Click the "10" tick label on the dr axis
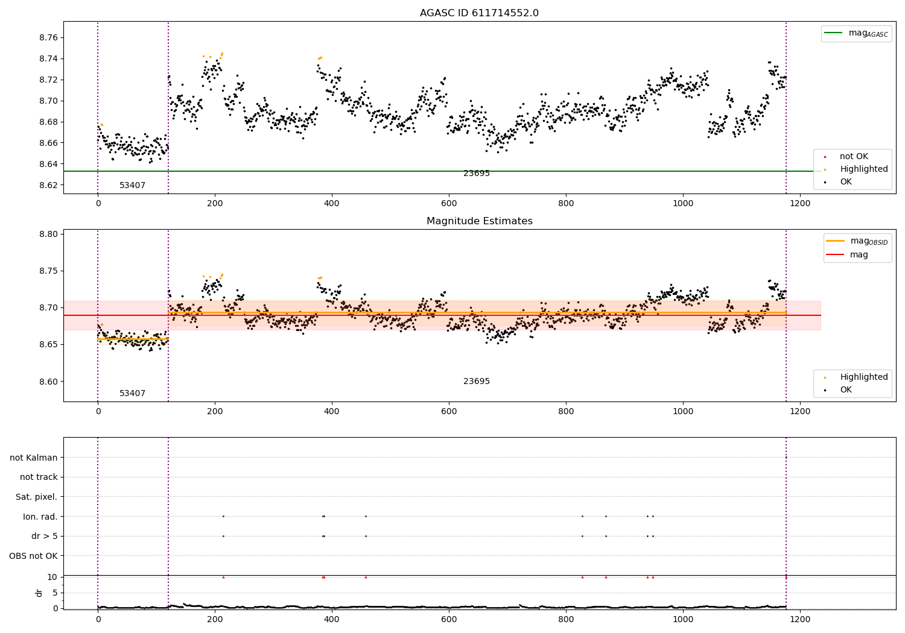905x633 pixels. (52, 577)
